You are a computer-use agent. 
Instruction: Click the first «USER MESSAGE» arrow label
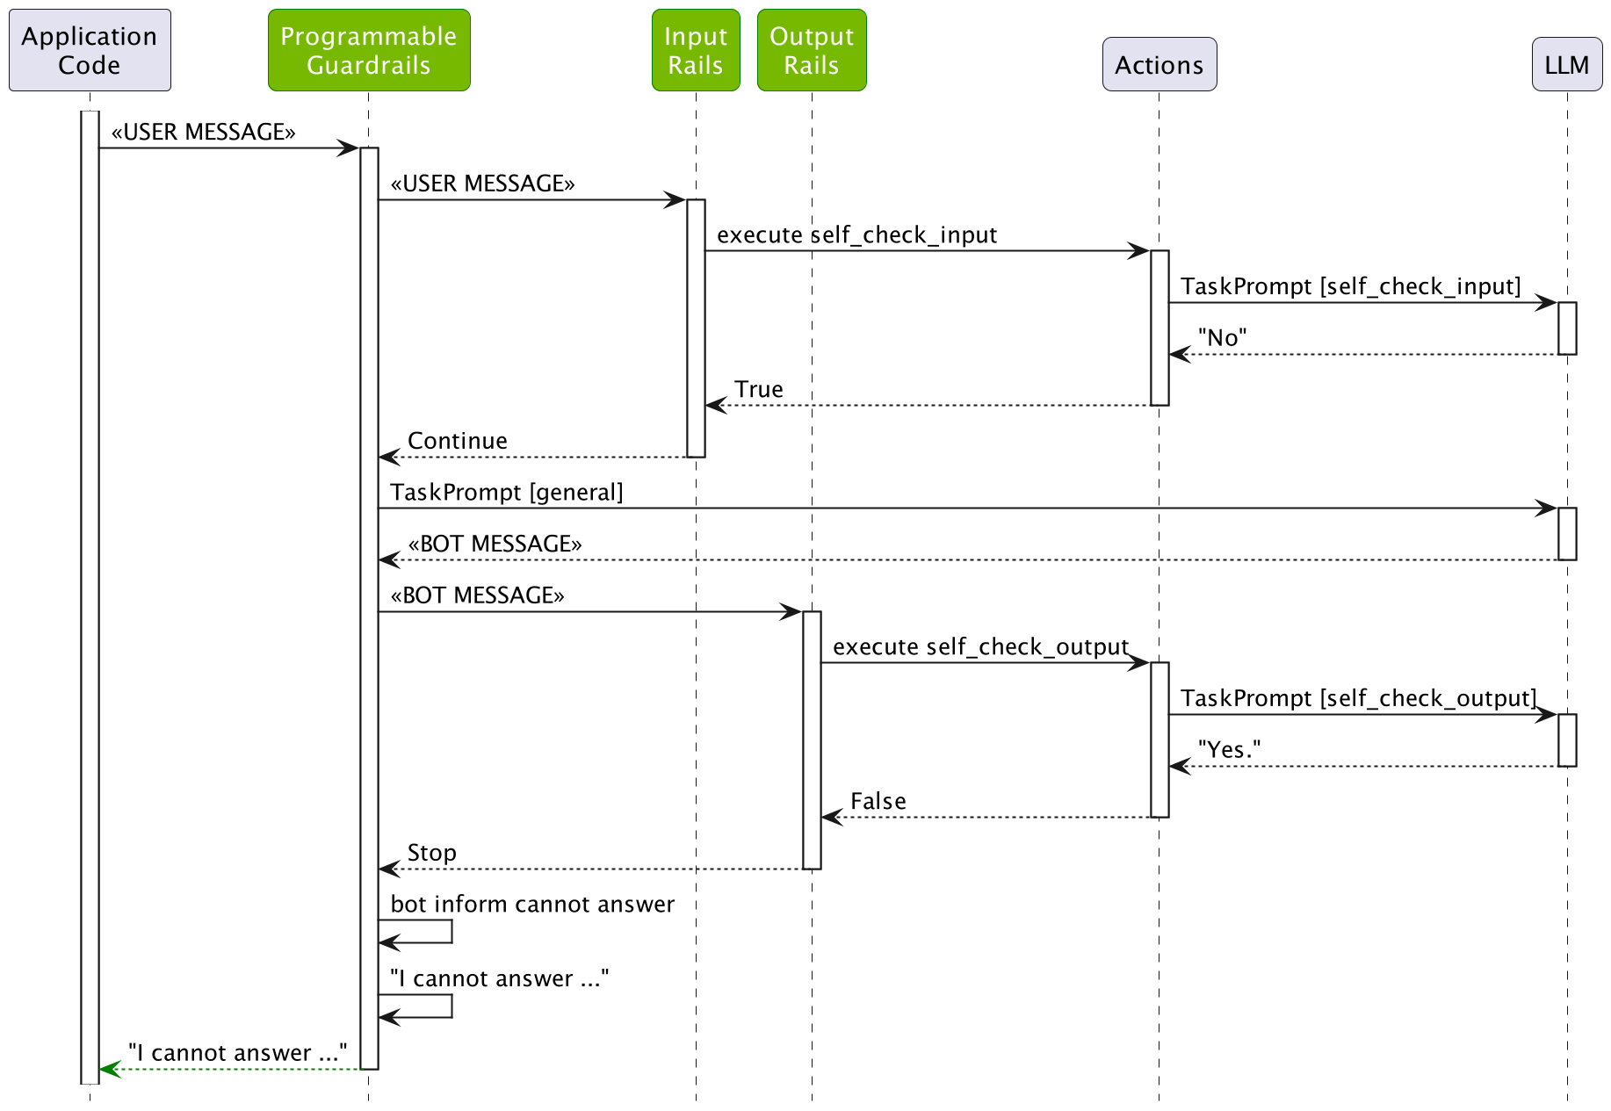(x=204, y=133)
